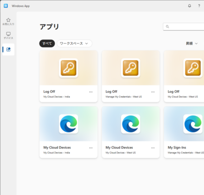Launch Edge icon of My Cloud Devices India

pos(68,124)
